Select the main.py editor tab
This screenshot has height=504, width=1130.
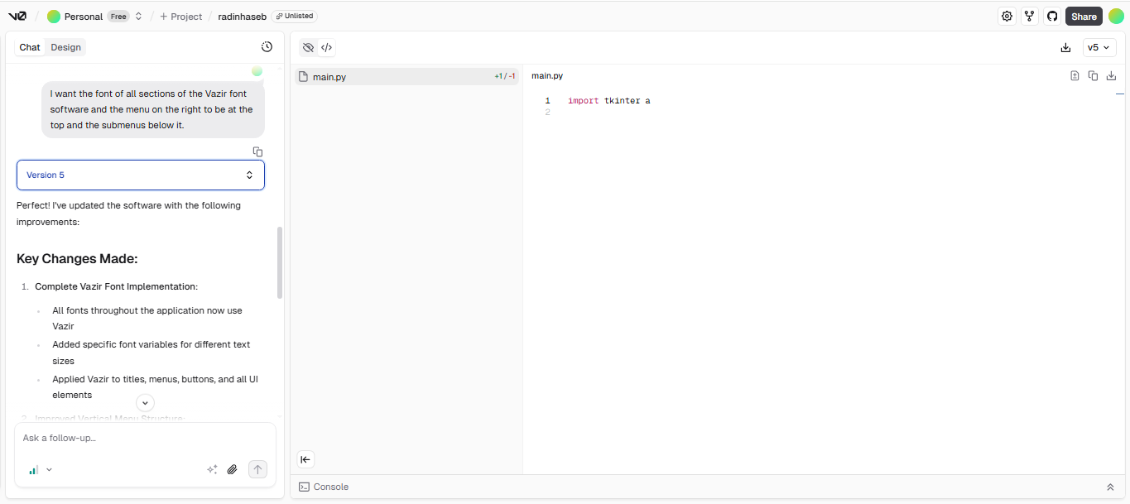(x=547, y=75)
